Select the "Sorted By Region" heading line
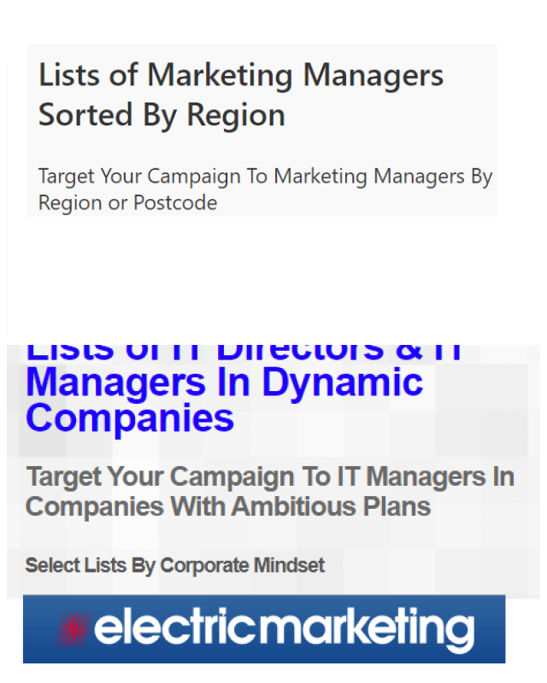The width and height of the screenshot is (547, 683). tap(162, 115)
